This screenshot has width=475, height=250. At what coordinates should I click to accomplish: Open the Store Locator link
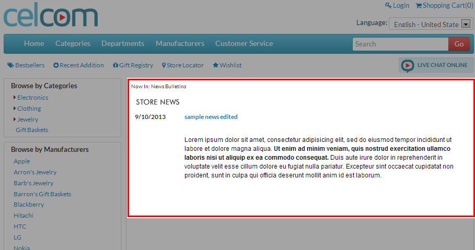point(185,65)
